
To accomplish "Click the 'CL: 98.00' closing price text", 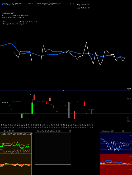I will click(x=49, y=5).
